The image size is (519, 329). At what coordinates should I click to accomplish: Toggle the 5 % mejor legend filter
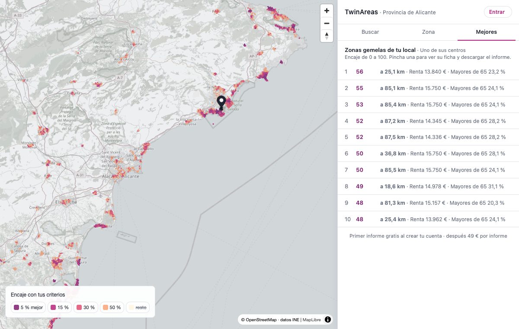[x=28, y=308]
